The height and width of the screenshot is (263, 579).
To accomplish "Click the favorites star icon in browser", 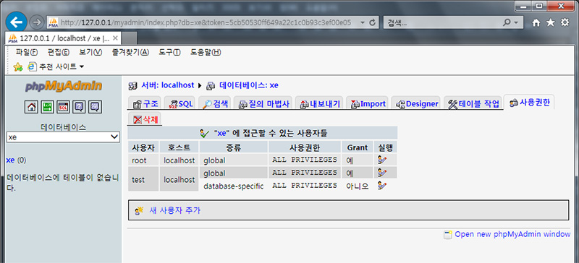I will [550, 23].
